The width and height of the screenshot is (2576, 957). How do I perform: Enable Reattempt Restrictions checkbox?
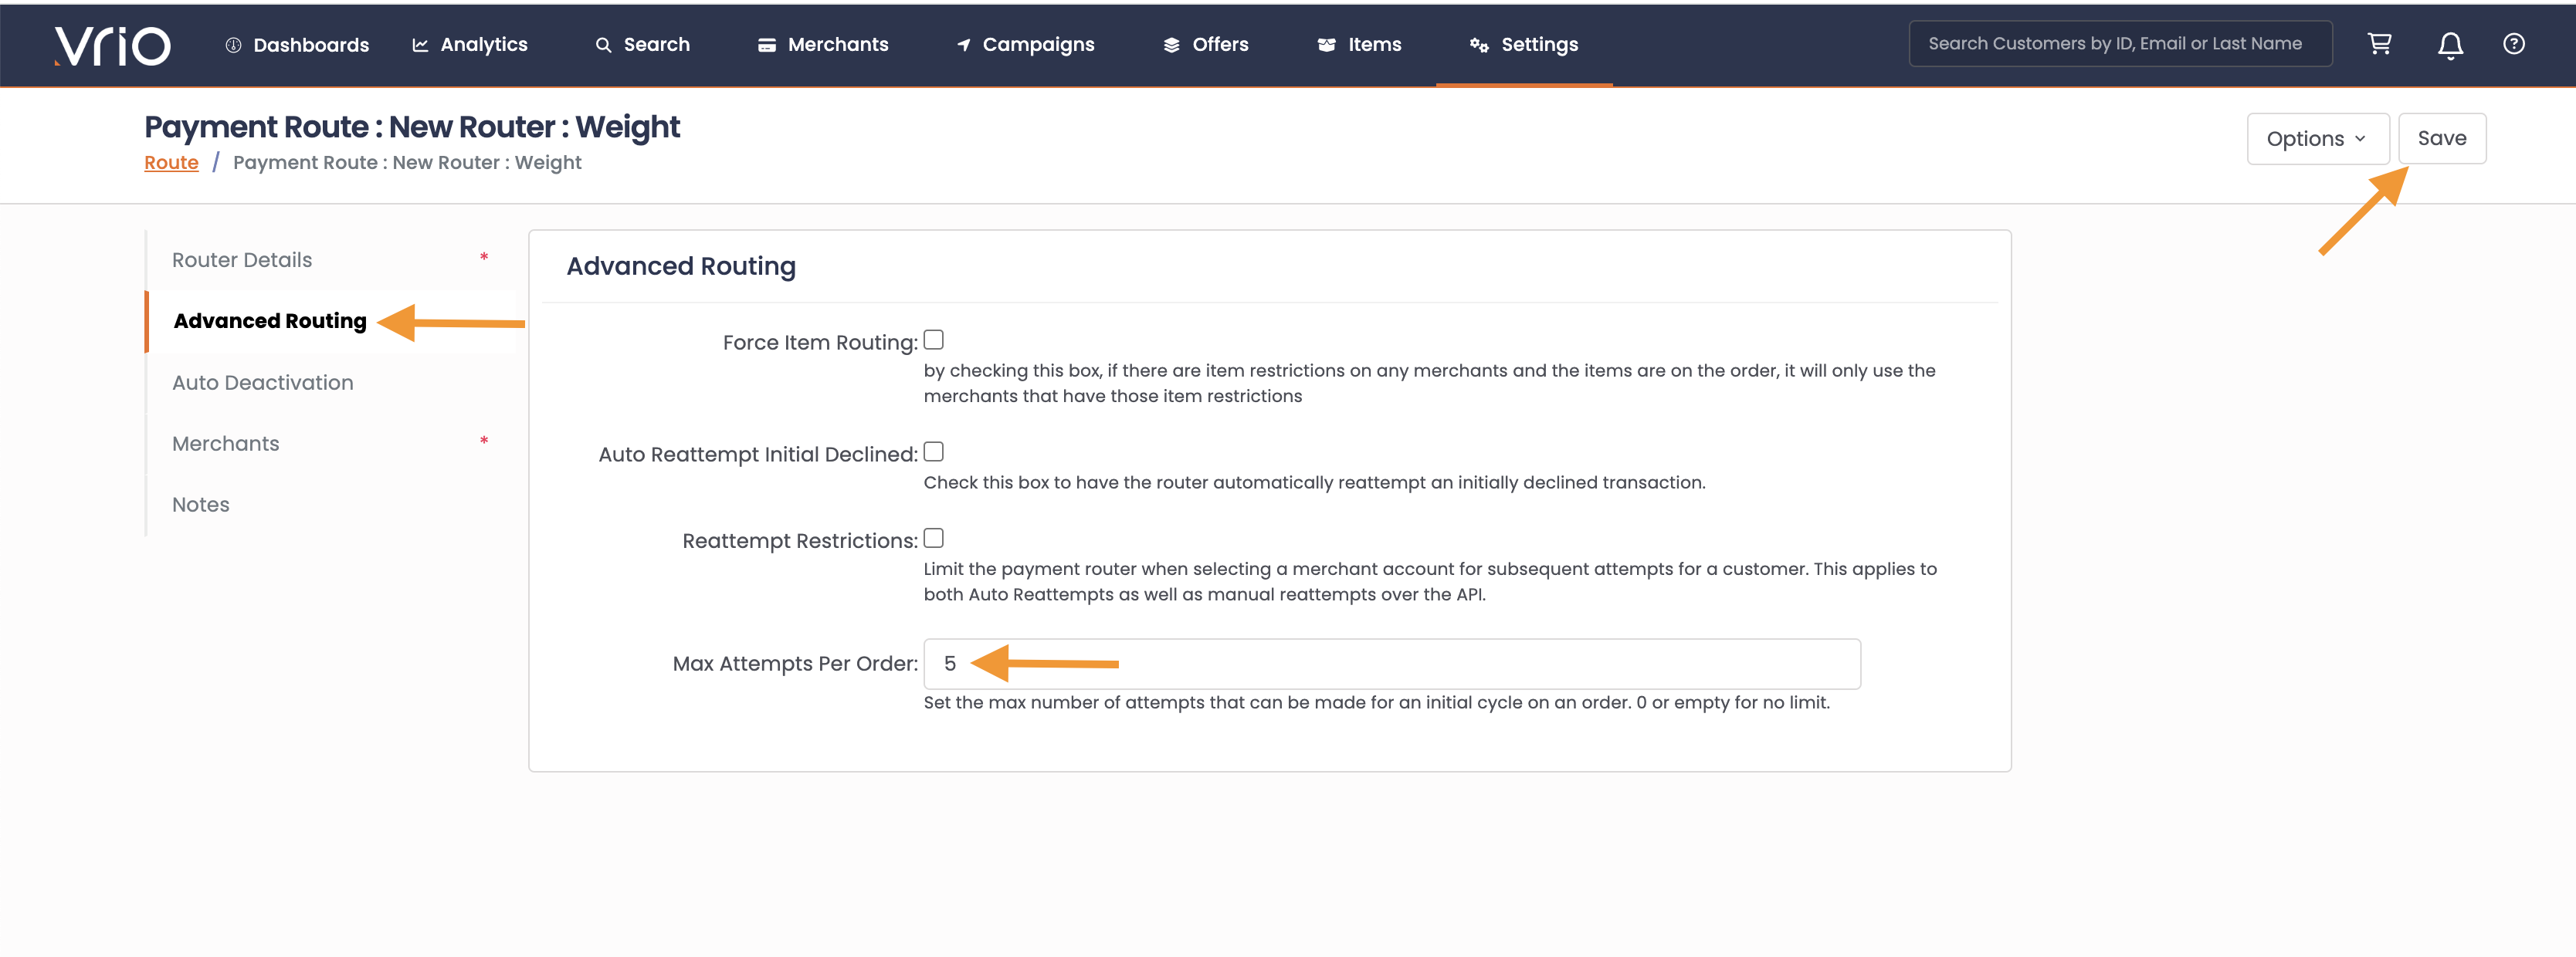[x=933, y=539]
